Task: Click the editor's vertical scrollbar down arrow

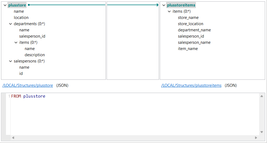Action: pos(262,132)
